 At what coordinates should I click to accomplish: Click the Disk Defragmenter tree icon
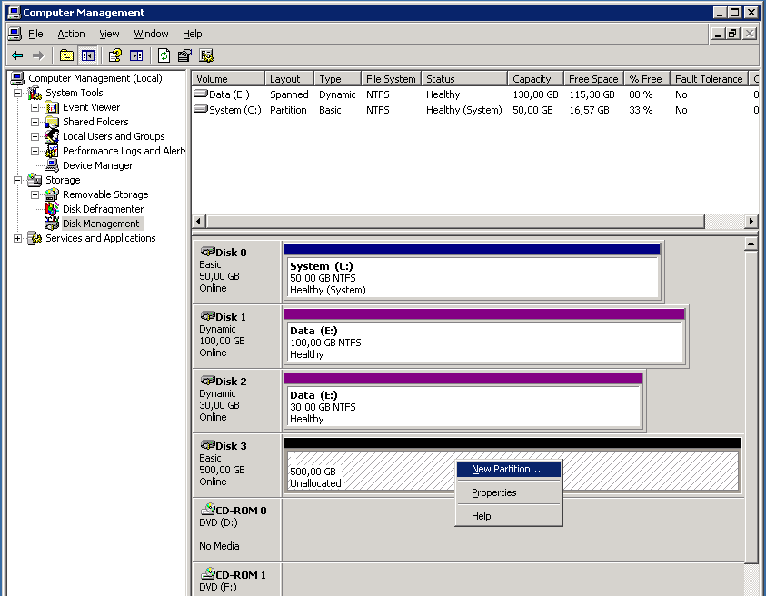click(x=52, y=209)
